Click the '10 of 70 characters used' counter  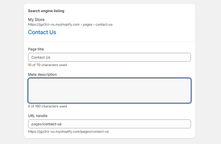pyautogui.click(x=47, y=65)
